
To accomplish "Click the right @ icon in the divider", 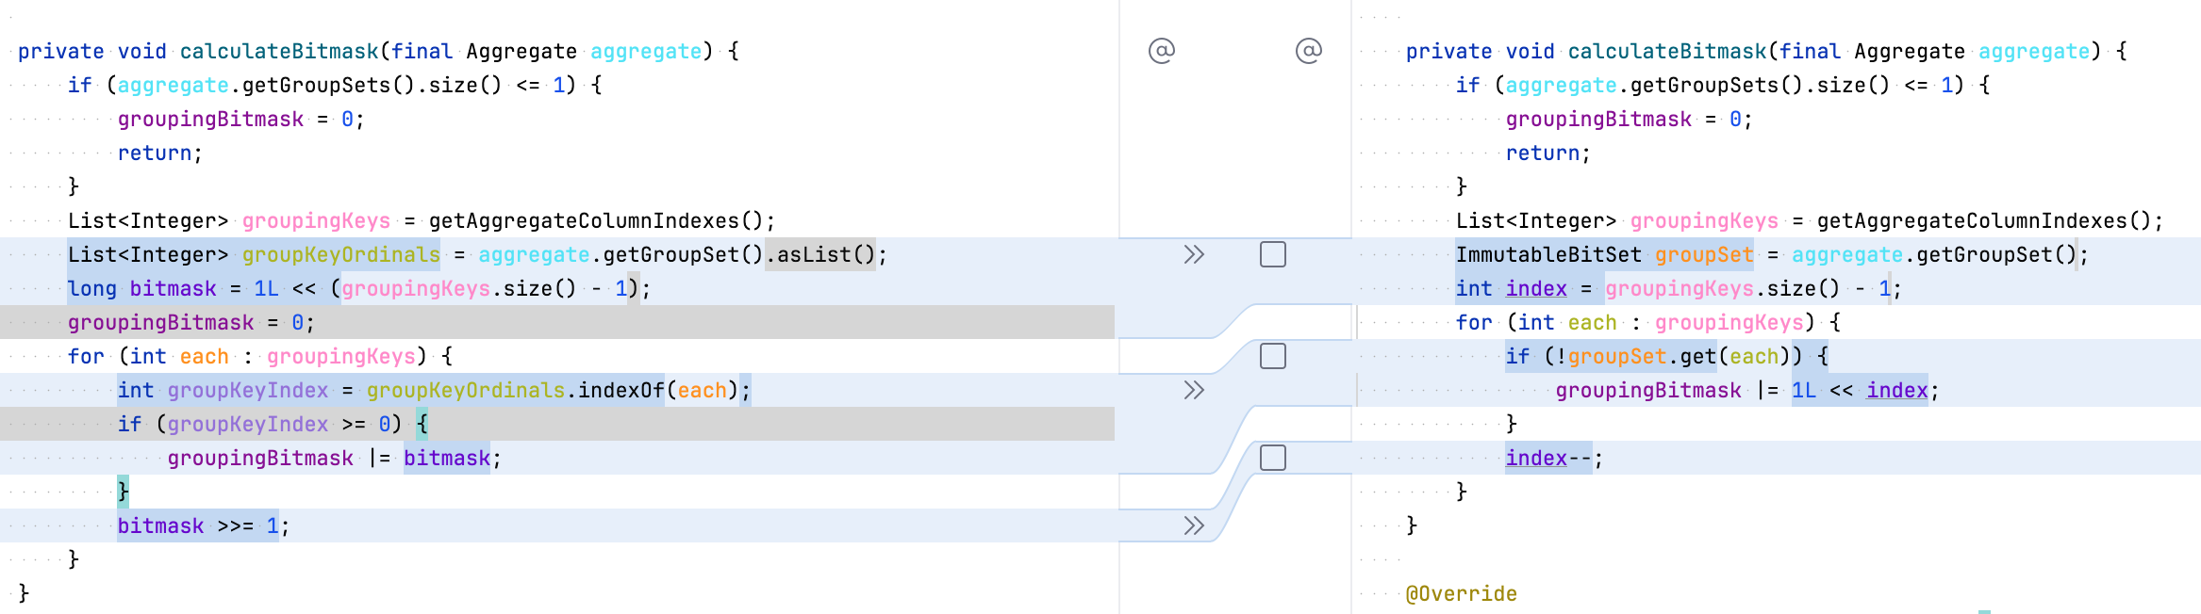I will [1309, 51].
